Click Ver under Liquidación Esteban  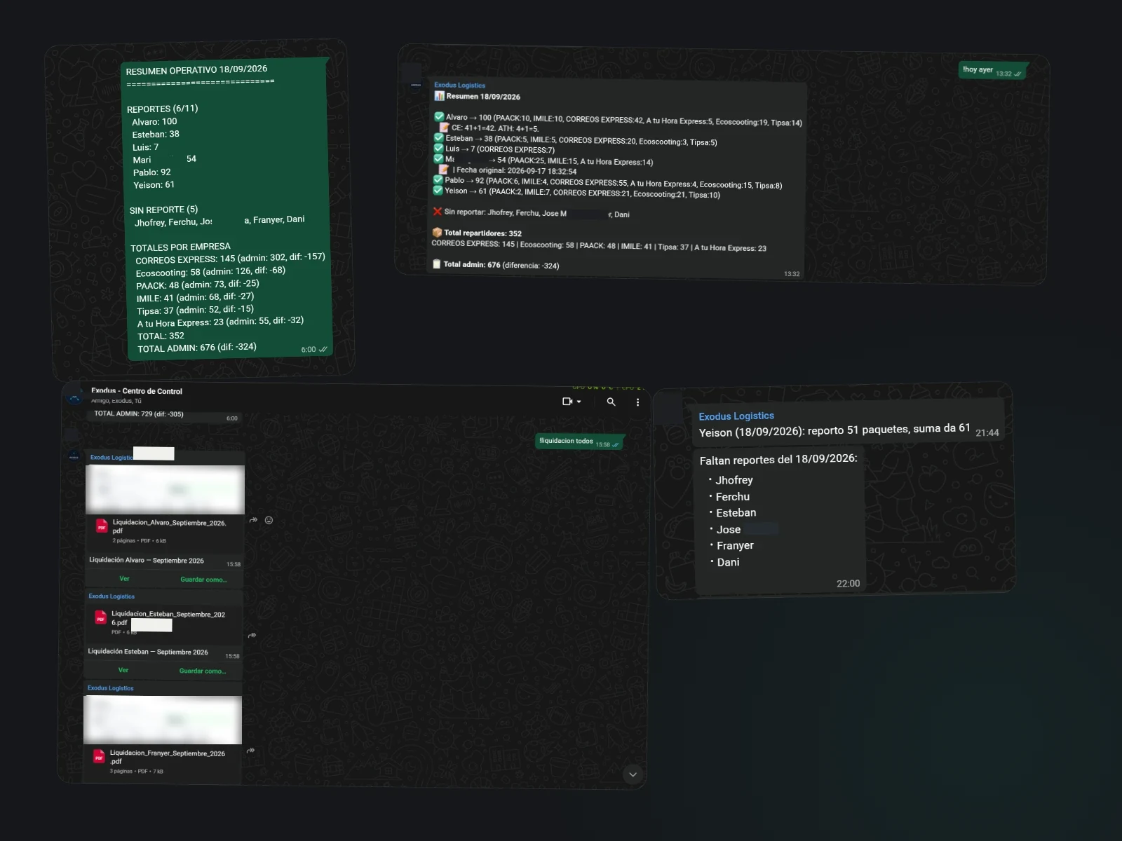(x=123, y=670)
